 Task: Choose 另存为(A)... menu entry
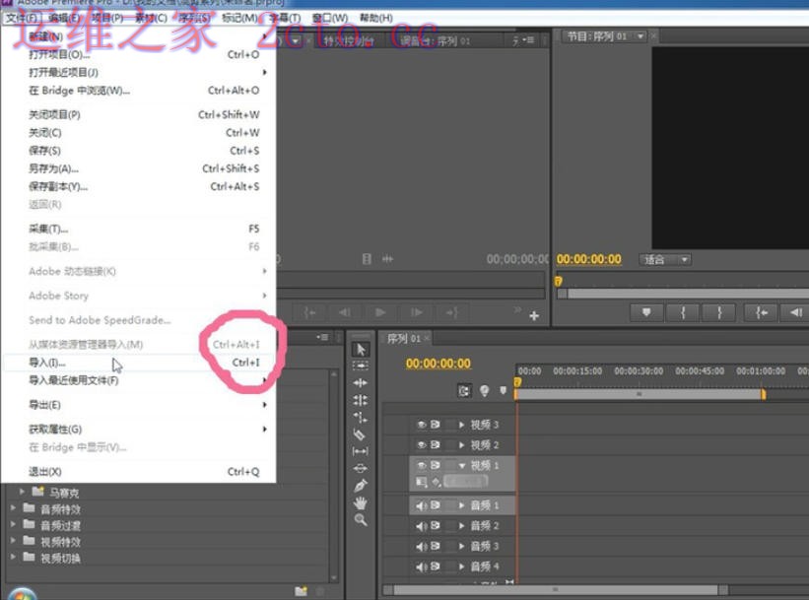coord(139,168)
